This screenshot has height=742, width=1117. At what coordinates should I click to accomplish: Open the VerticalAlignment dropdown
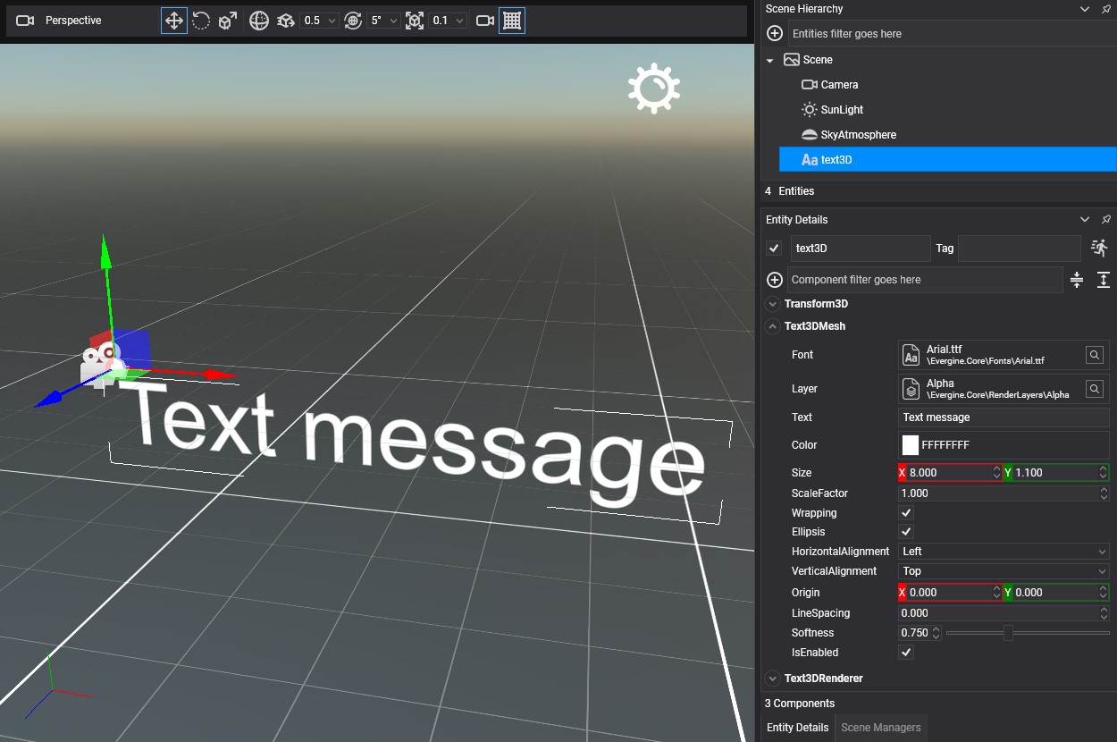point(1003,571)
